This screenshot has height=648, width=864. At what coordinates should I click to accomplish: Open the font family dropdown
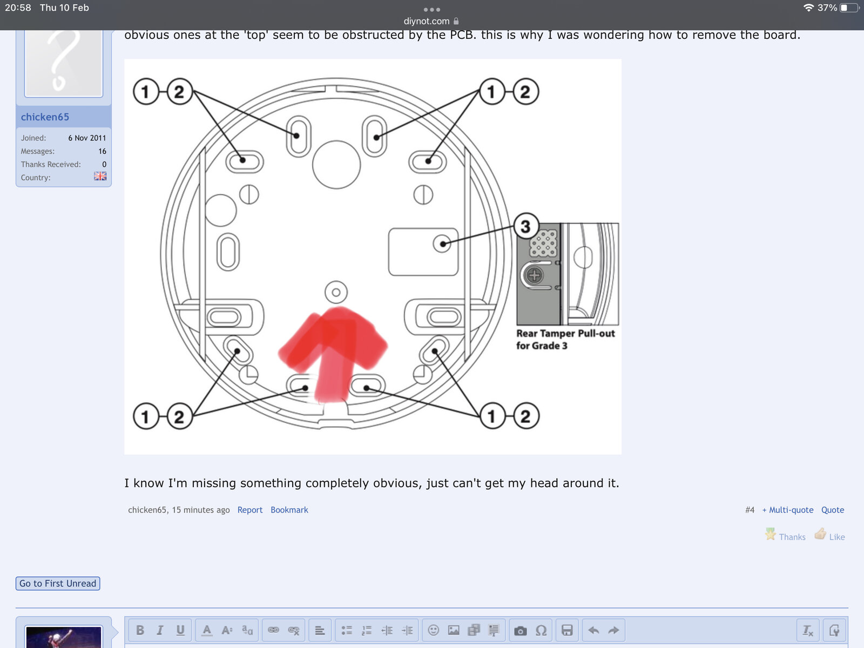[246, 630]
